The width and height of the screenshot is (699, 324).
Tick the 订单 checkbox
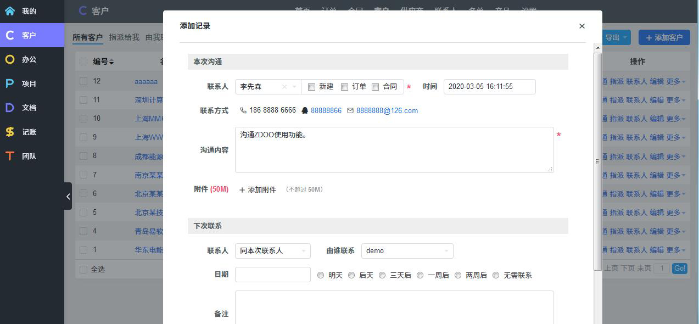click(344, 87)
